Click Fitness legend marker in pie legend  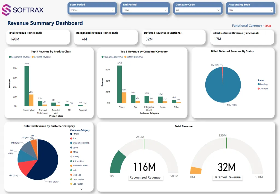71,134
